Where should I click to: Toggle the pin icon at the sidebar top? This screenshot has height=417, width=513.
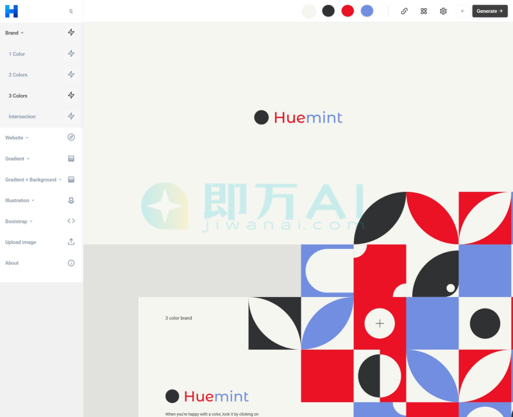click(72, 11)
